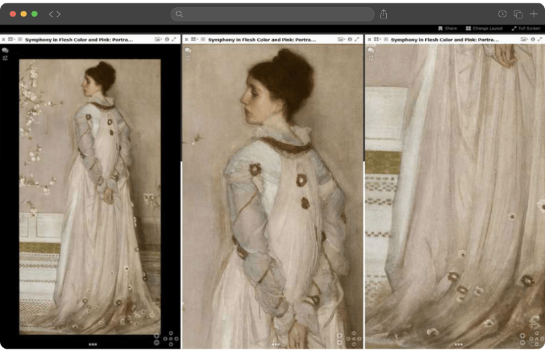Open the layout grid dropdown in left pane
The height and width of the screenshot is (352, 545).
pos(11,39)
